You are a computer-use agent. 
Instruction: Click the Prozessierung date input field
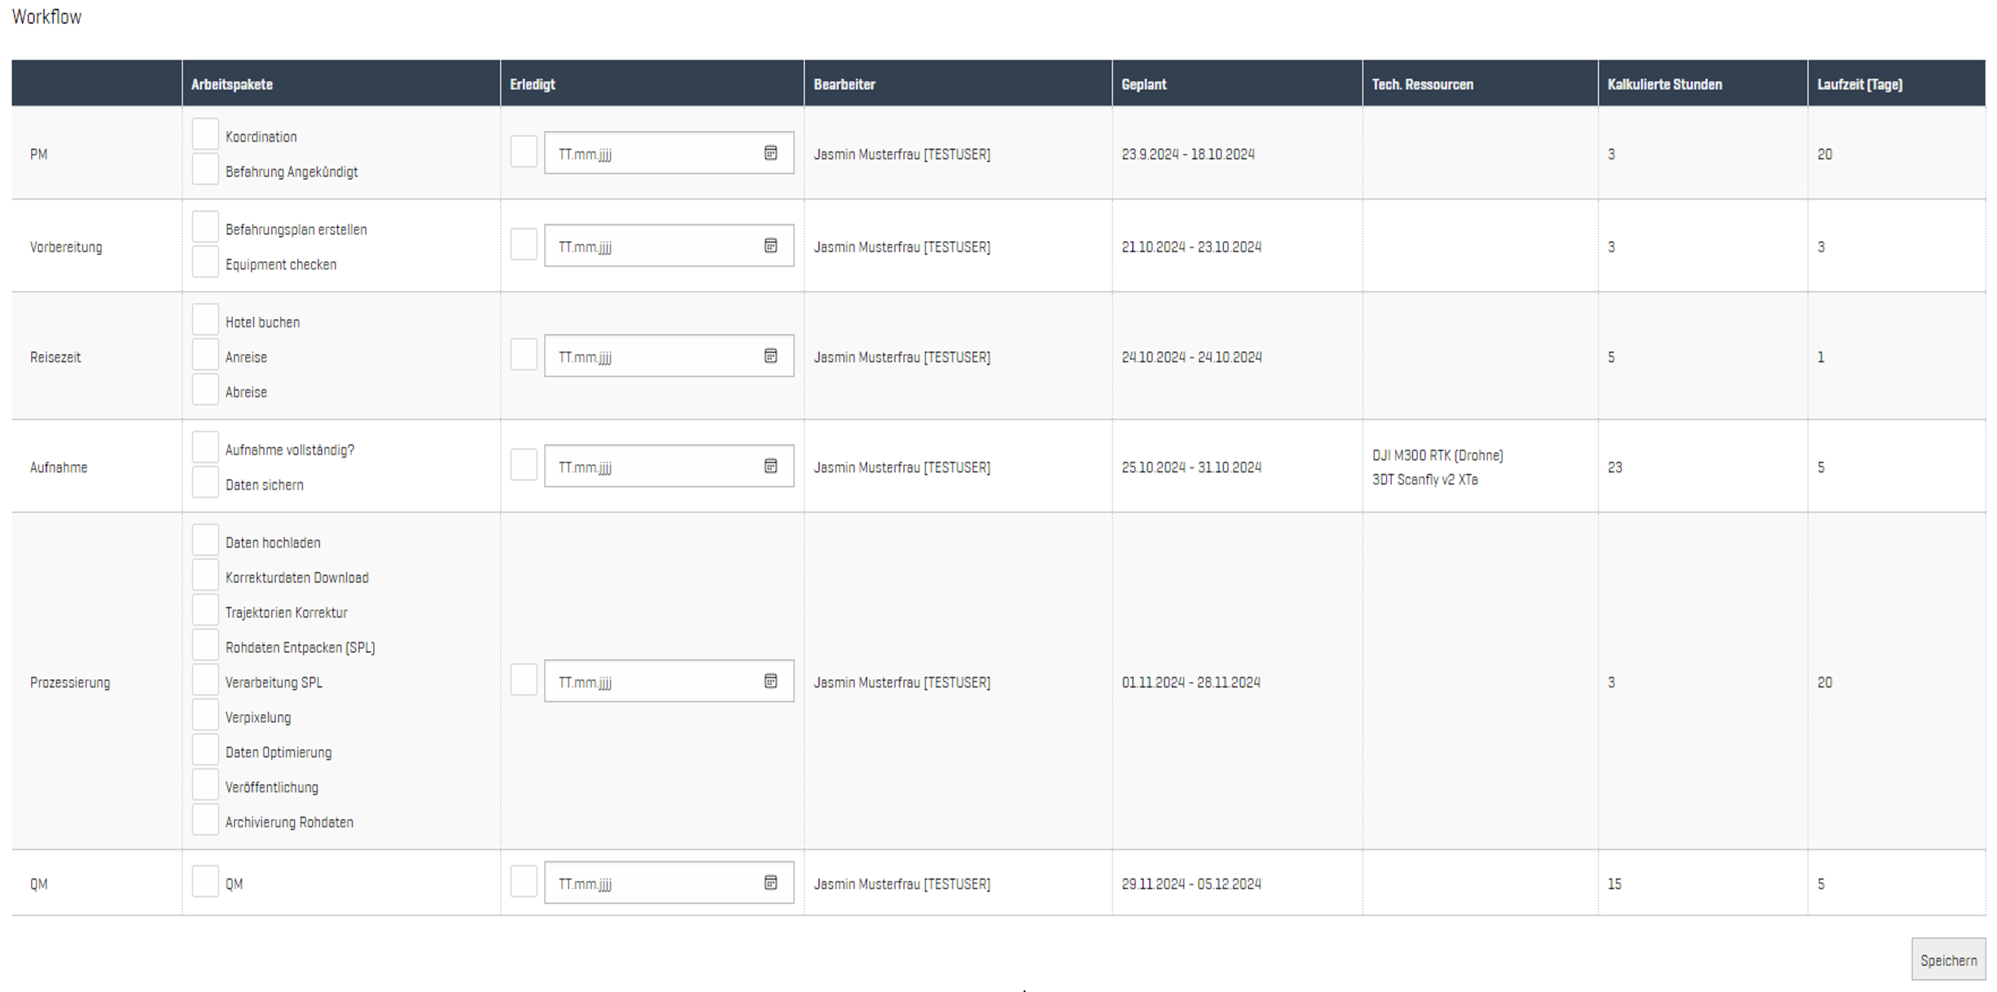tap(652, 682)
